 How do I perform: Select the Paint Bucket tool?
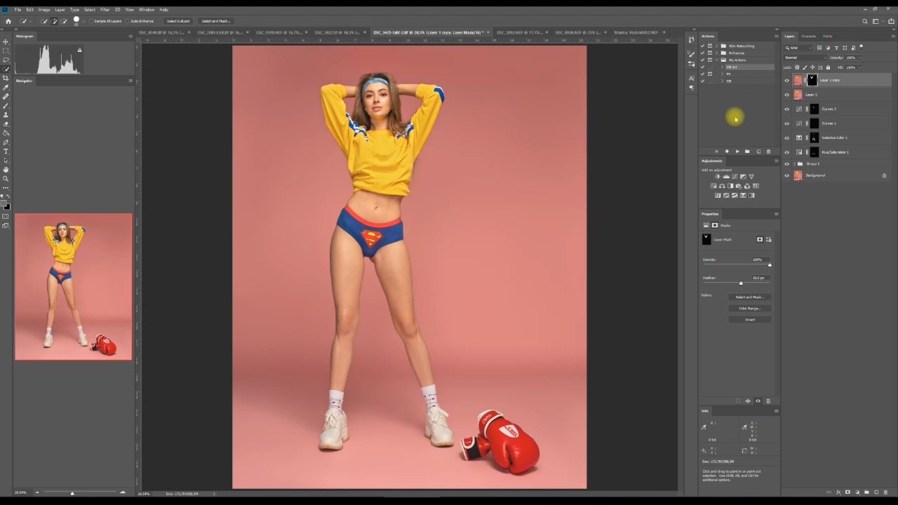pos(6,133)
